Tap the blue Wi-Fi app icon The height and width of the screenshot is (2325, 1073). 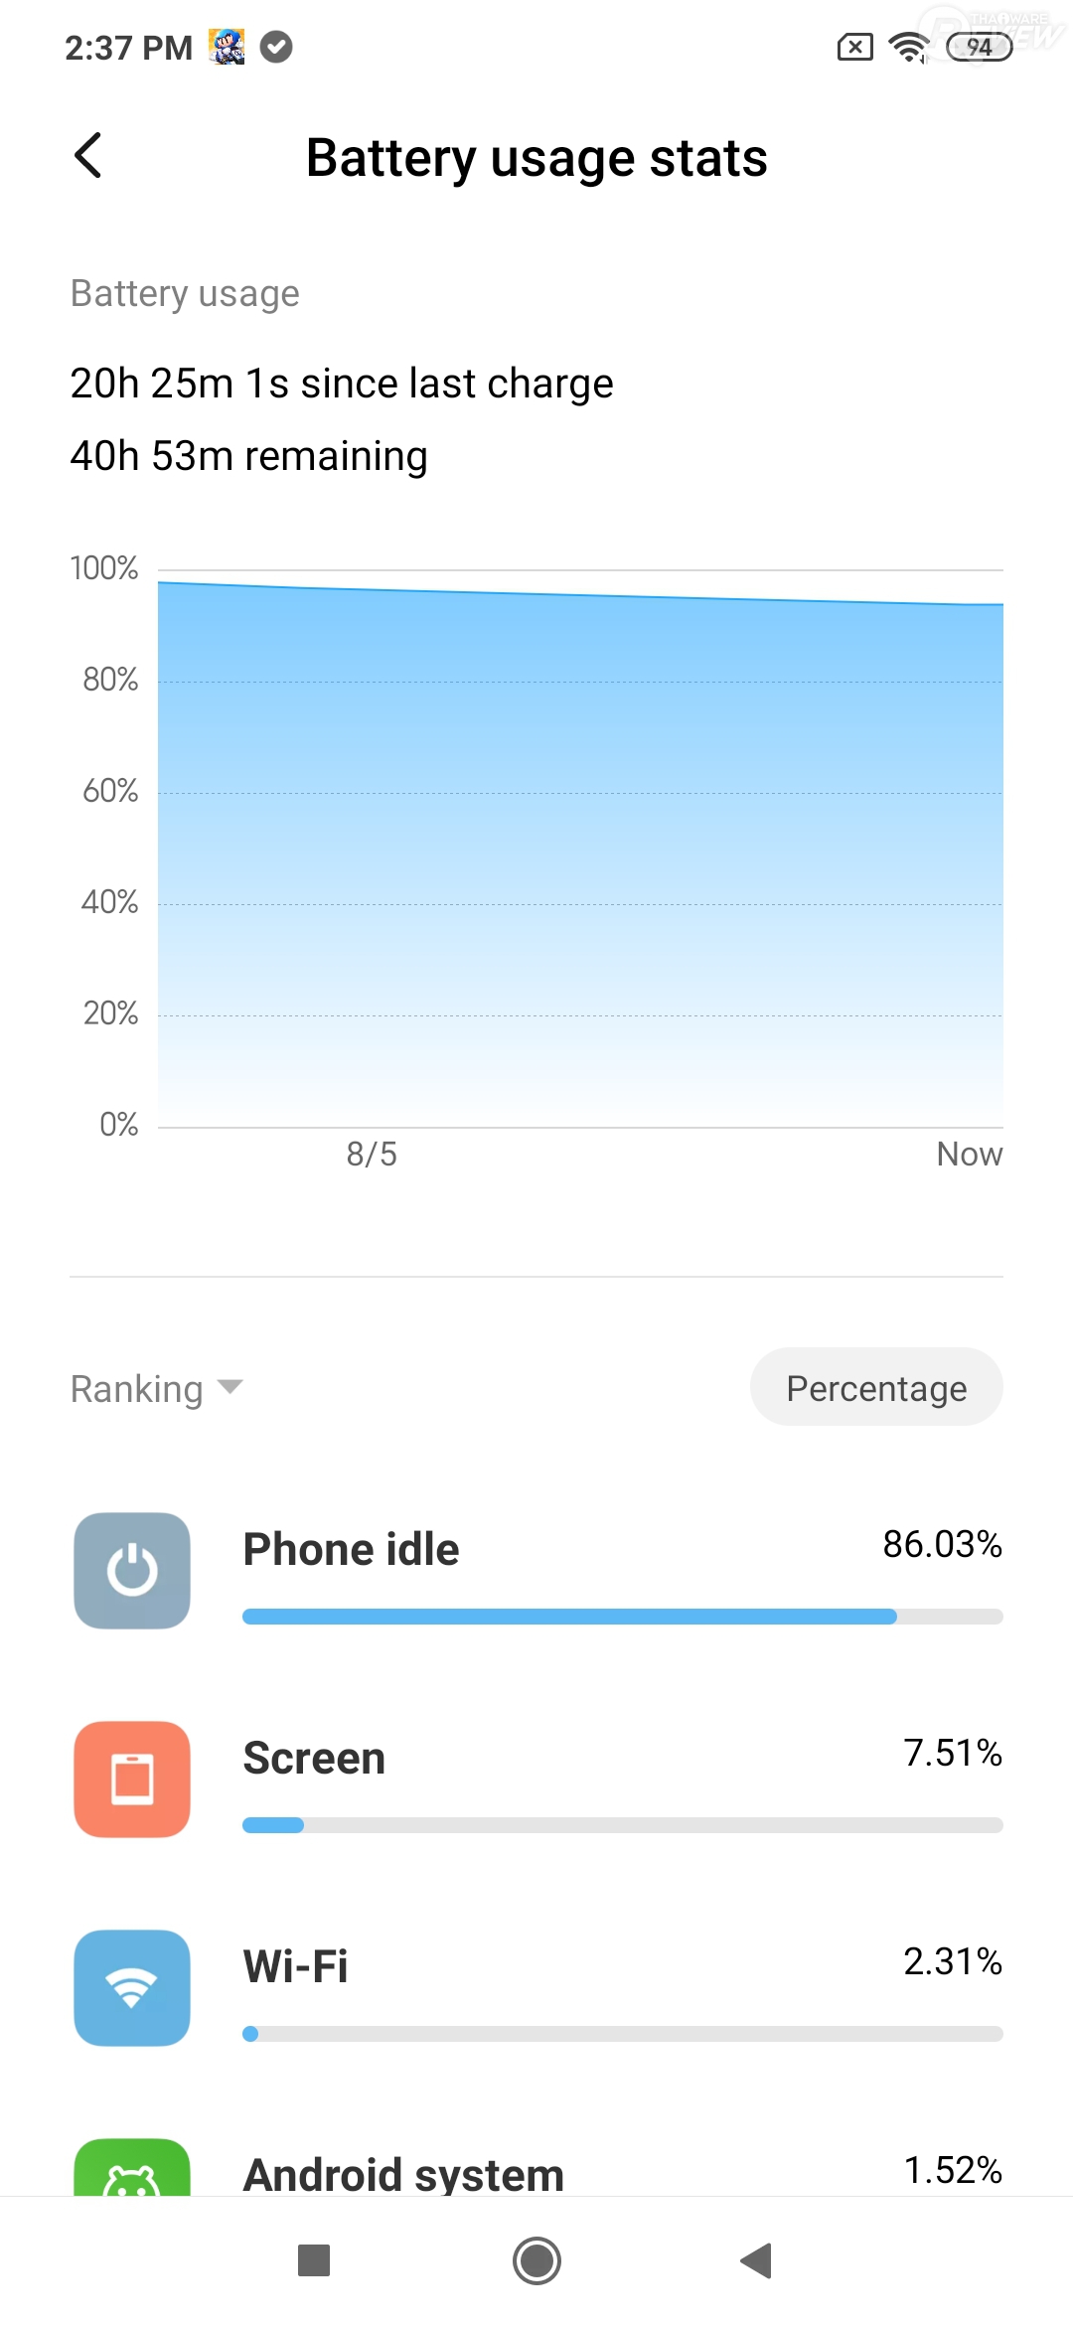coord(132,1987)
